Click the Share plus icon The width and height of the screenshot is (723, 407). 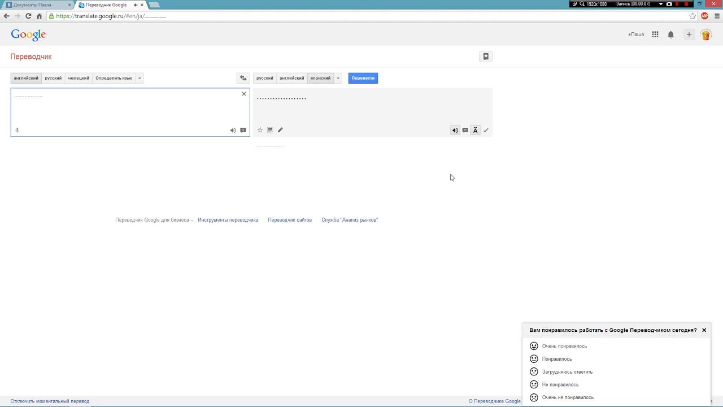689,34
